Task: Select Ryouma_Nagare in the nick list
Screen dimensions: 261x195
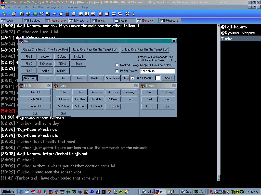Action: (238, 33)
